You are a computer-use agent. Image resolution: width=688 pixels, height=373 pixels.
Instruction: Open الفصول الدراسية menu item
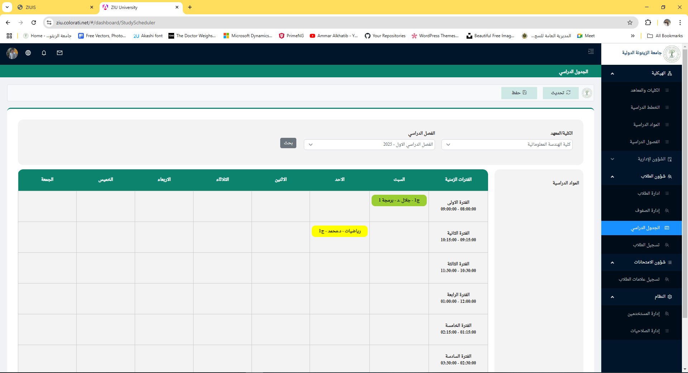pyautogui.click(x=641, y=142)
